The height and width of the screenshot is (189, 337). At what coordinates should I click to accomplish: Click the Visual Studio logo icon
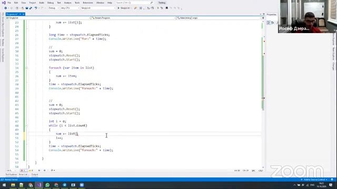(4, 3)
